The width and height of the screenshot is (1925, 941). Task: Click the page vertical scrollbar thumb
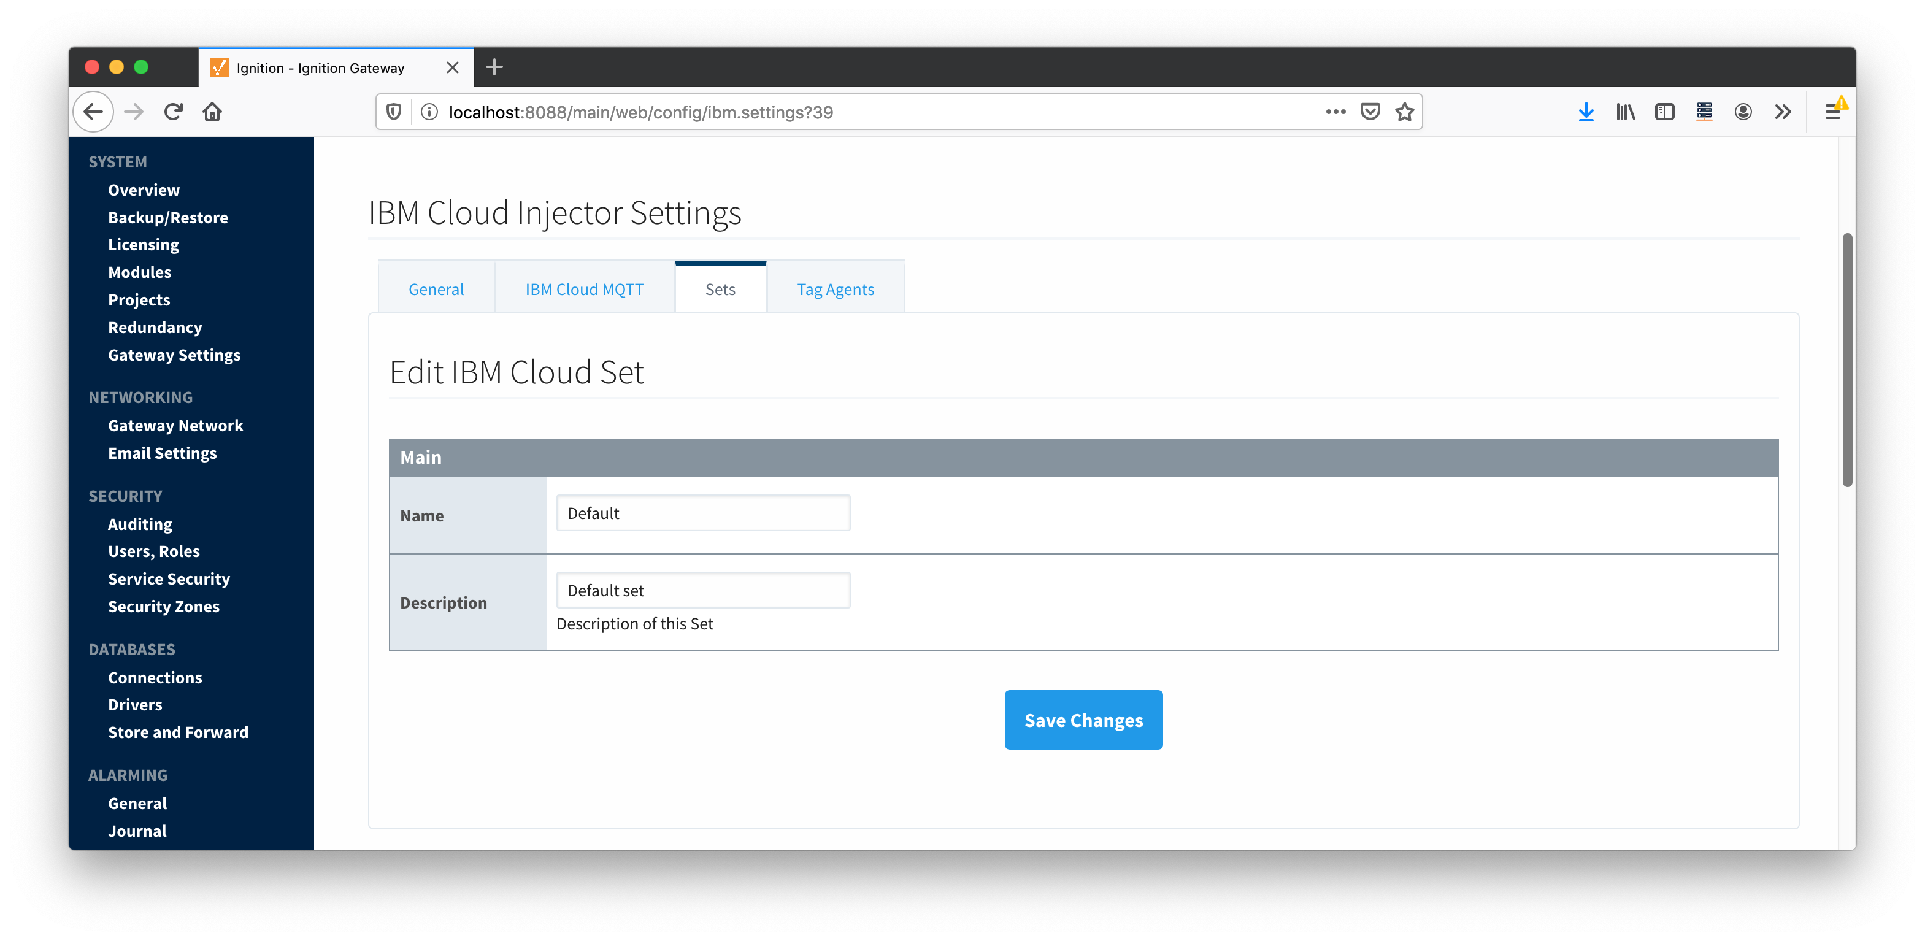[1846, 360]
